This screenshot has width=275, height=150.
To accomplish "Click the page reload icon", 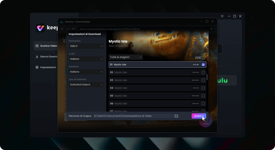I will pyautogui.click(x=73, y=29).
